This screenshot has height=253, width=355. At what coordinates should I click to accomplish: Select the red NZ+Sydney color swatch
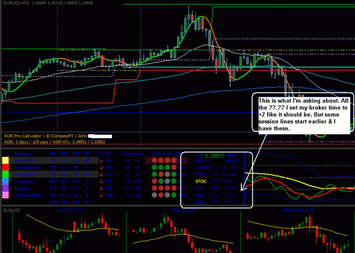(6, 168)
